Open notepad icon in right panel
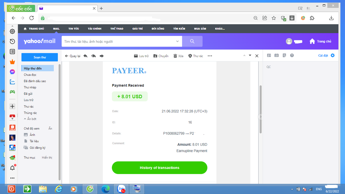The width and height of the screenshot is (345, 194). [284, 55]
